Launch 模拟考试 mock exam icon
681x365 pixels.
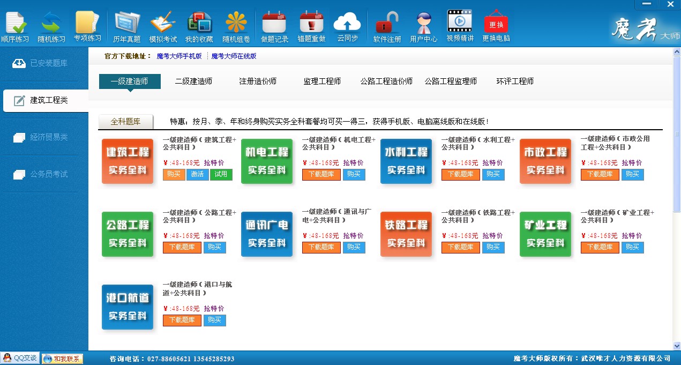[x=163, y=26]
